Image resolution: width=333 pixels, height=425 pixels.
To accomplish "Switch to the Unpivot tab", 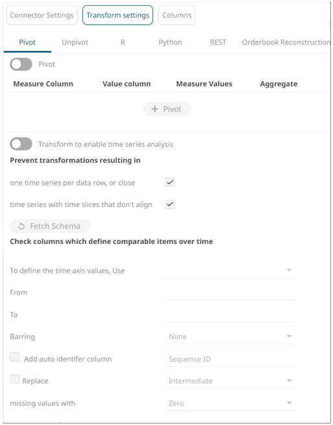I will (75, 42).
